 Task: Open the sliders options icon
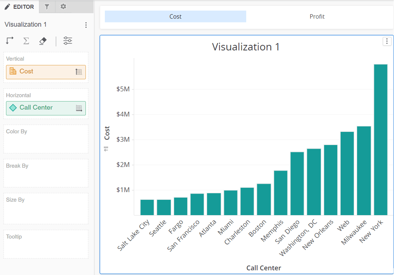point(67,41)
